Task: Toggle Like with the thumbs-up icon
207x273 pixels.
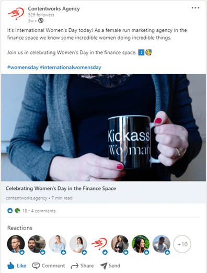Action: pyautogui.click(x=11, y=266)
